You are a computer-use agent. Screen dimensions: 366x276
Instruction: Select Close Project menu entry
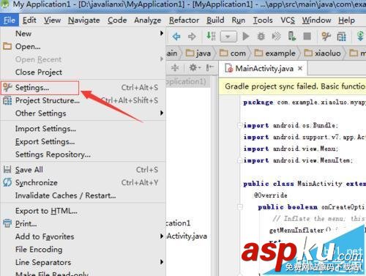(x=83, y=72)
